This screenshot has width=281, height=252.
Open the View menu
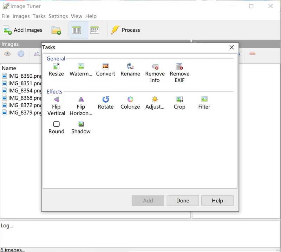pos(77,16)
